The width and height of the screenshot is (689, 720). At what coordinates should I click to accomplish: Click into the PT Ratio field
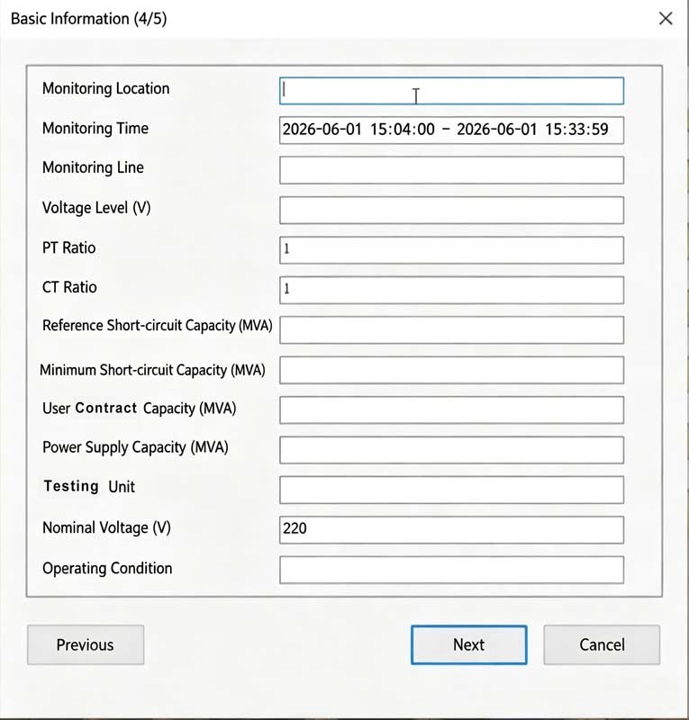click(451, 250)
